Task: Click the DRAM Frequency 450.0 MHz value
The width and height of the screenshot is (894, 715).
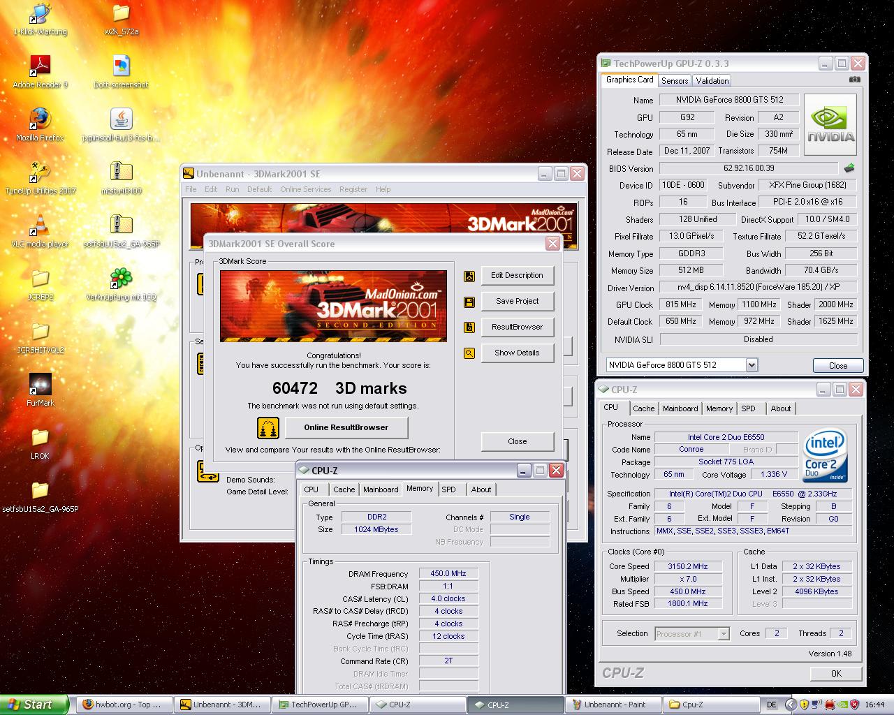Action: [448, 574]
